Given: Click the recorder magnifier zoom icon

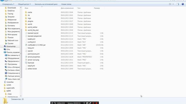Looking at the screenshot, I should 55,103.
